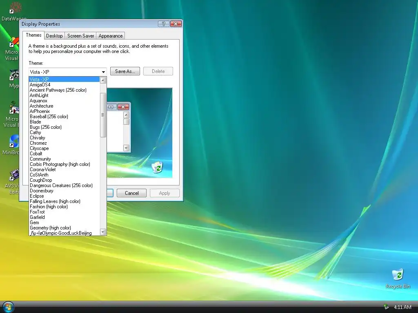418x313 pixels.
Task: Click the Cancel button
Action: 131,193
